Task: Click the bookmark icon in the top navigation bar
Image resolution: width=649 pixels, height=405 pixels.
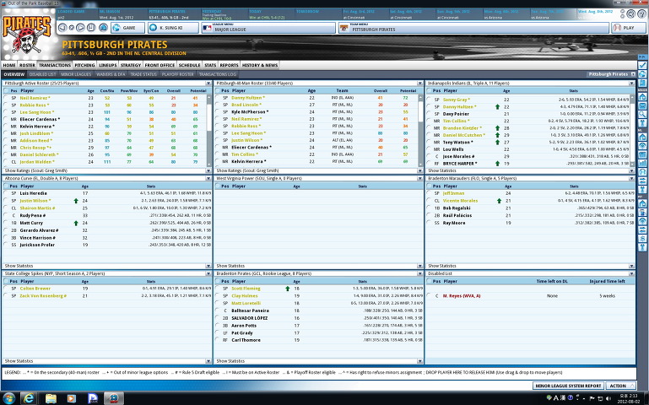Action: click(x=91, y=28)
